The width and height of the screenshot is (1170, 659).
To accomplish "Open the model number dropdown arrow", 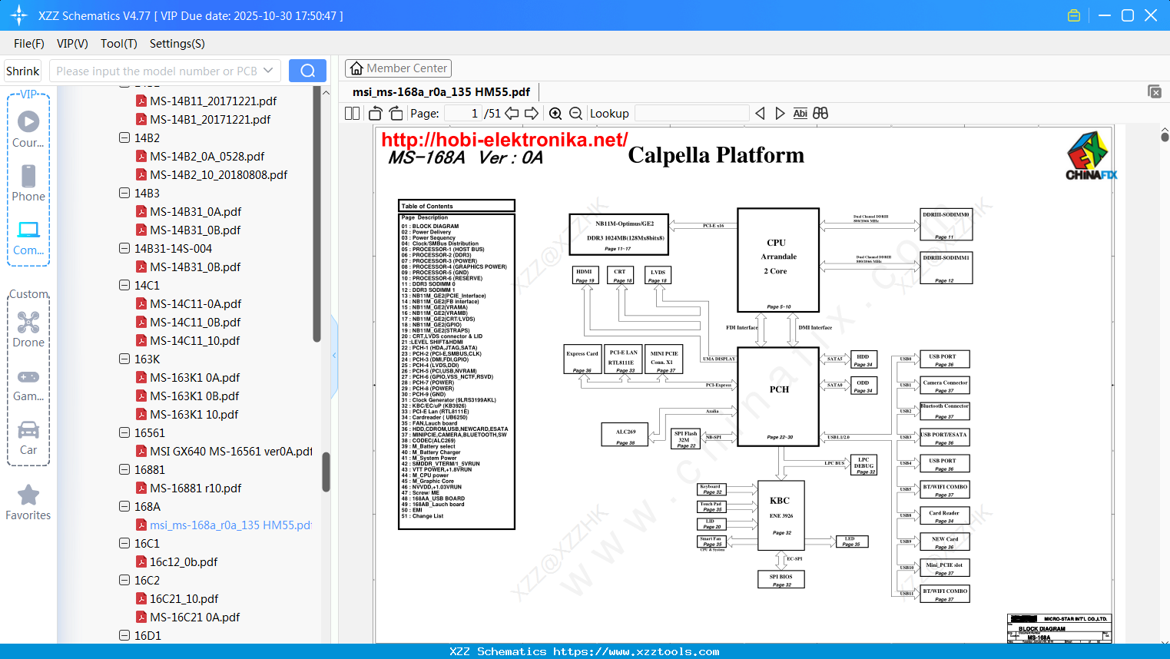I will [268, 71].
